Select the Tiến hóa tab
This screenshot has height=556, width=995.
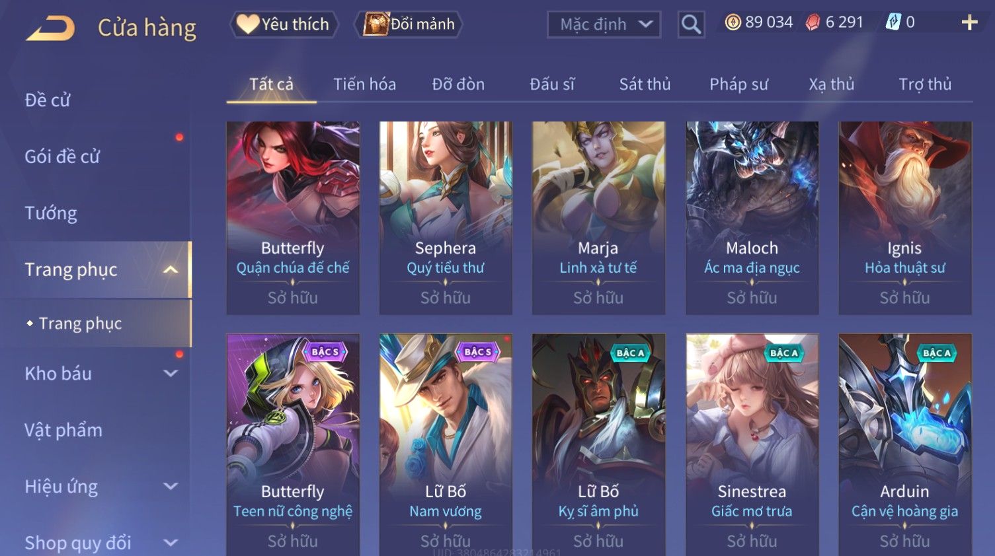[x=364, y=84]
